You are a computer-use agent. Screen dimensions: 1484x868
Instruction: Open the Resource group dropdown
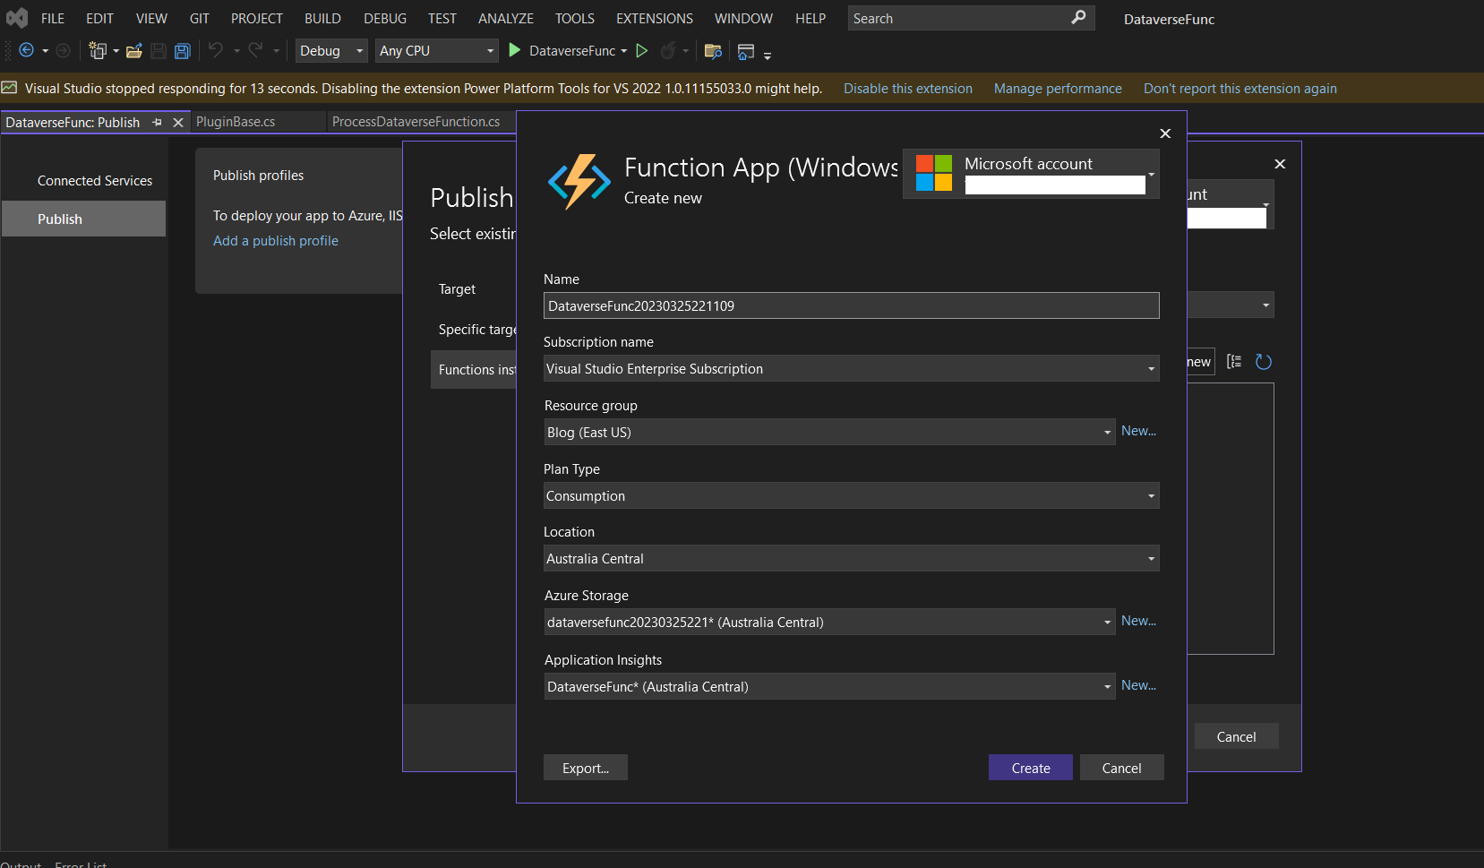829,432
